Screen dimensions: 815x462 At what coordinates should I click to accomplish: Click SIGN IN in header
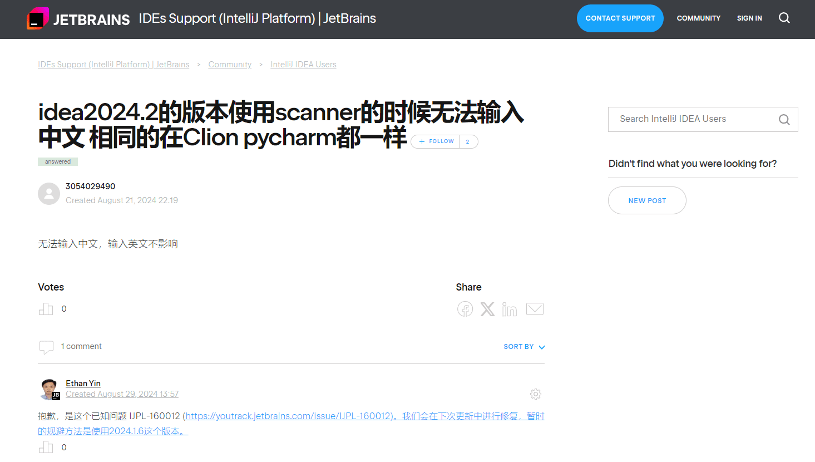click(749, 18)
